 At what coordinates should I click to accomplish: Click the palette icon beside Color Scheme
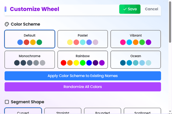tap(7, 24)
